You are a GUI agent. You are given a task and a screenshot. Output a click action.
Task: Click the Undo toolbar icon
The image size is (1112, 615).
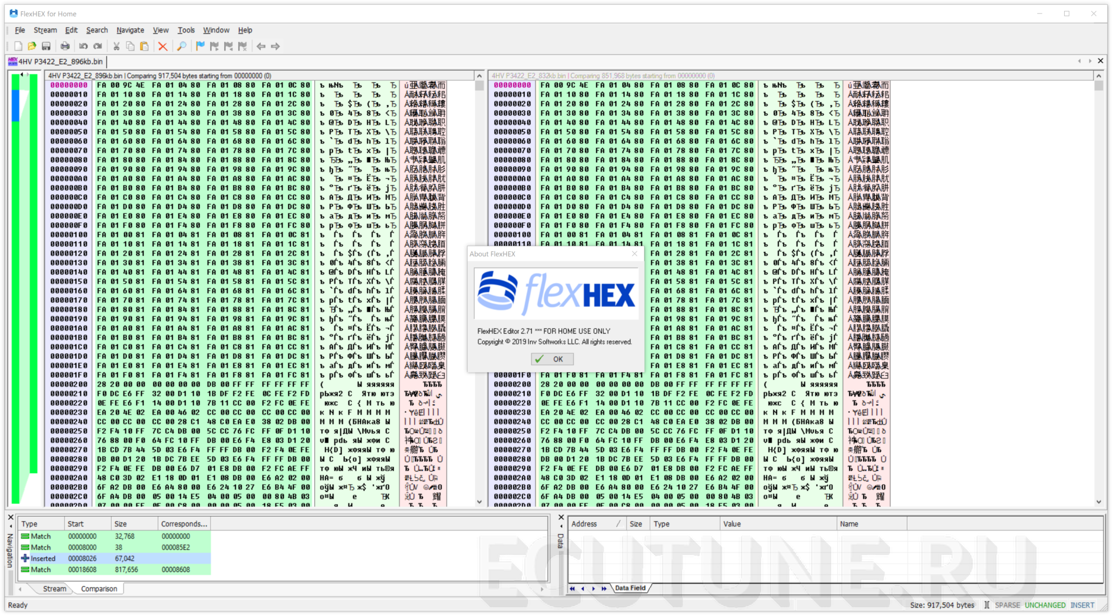(x=84, y=47)
